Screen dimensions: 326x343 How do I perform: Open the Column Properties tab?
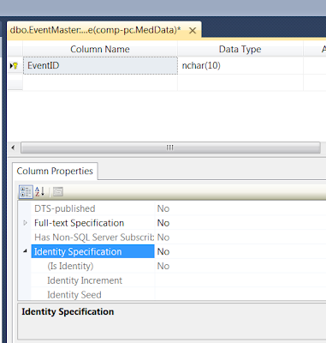(x=55, y=171)
